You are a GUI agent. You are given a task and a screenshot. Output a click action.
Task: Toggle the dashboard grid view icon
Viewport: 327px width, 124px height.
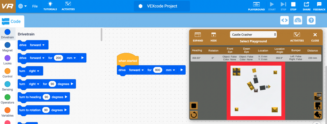point(318,96)
